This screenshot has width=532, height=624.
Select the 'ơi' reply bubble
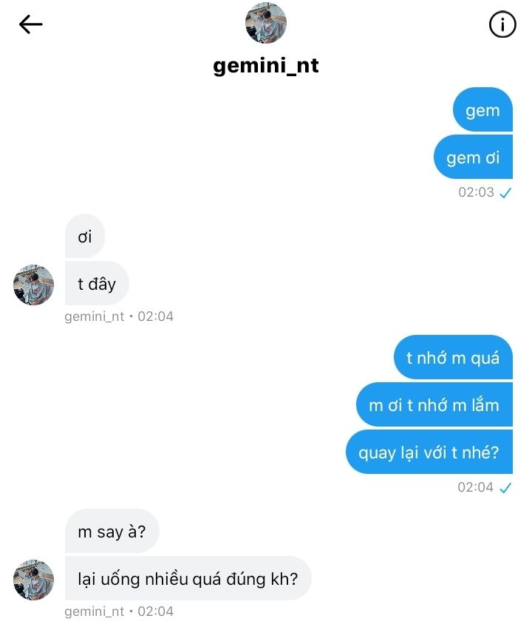pyautogui.click(x=85, y=236)
